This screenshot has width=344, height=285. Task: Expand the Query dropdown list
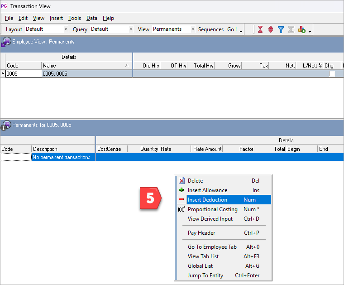click(x=131, y=29)
